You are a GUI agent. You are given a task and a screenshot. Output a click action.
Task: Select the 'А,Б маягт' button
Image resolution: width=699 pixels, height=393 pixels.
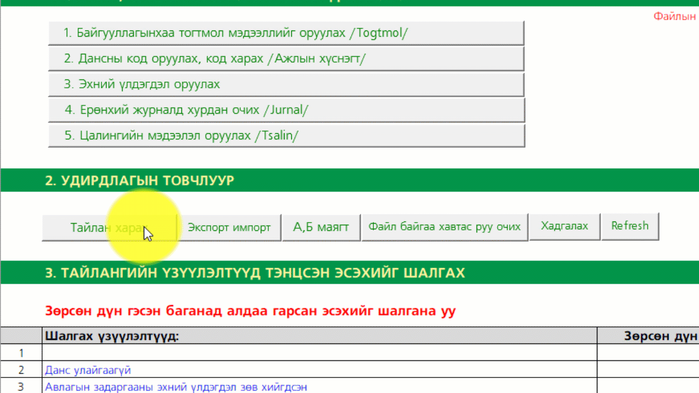[321, 226]
